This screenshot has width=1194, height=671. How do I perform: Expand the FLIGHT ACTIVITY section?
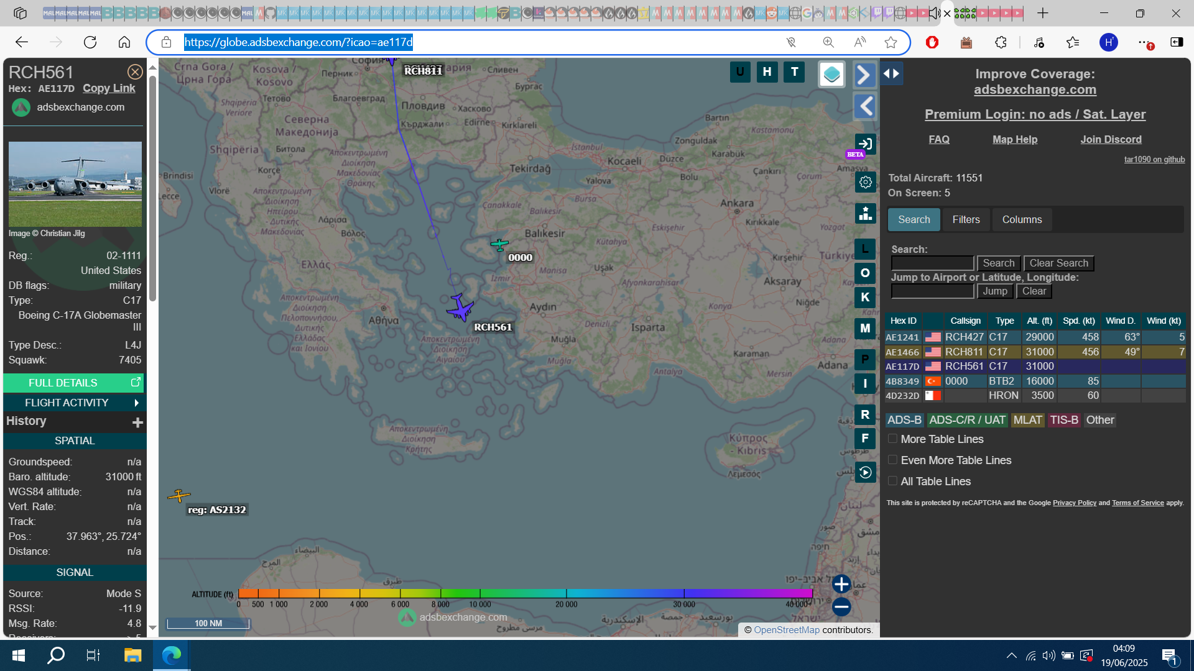point(73,403)
